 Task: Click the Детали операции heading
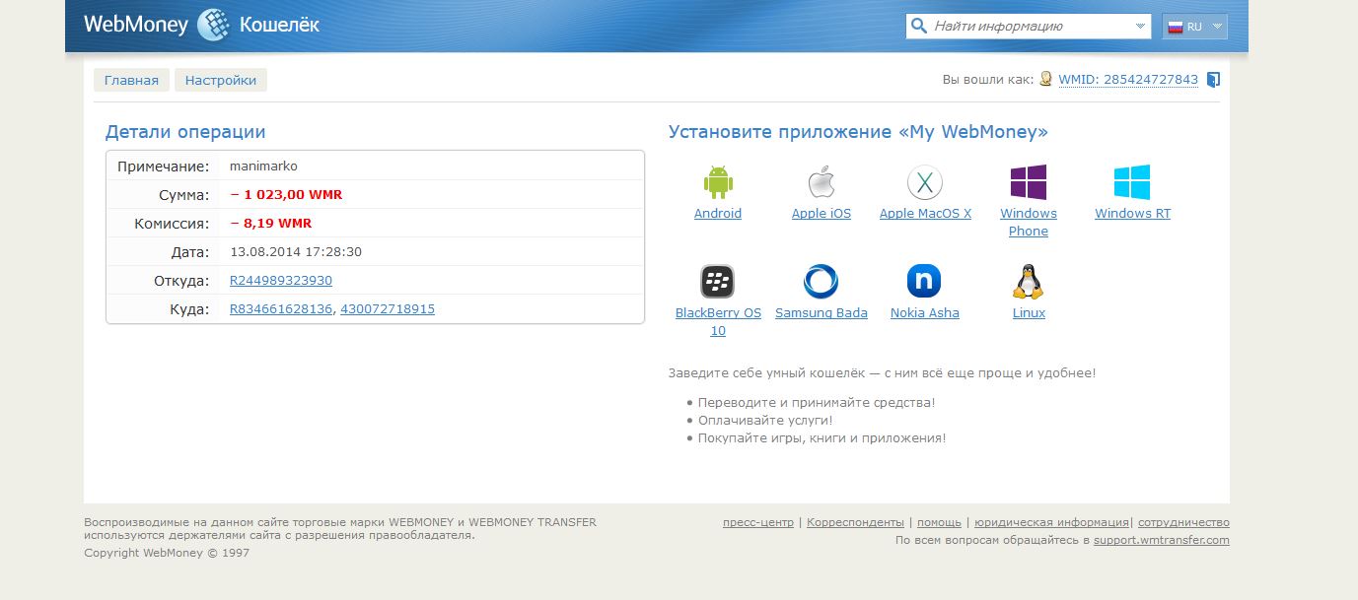pyautogui.click(x=185, y=132)
